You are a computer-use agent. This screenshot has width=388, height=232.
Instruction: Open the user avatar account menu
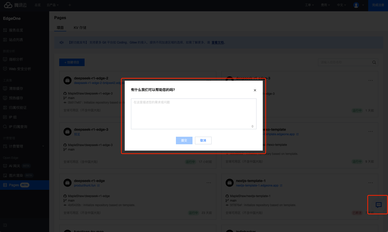click(x=356, y=5)
